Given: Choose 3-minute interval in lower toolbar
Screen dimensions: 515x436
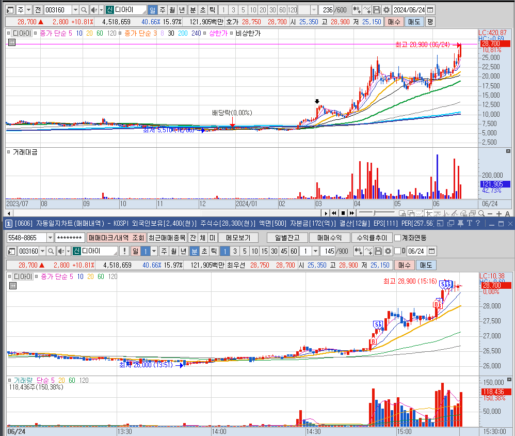Looking at the screenshot, I should [x=235, y=251].
